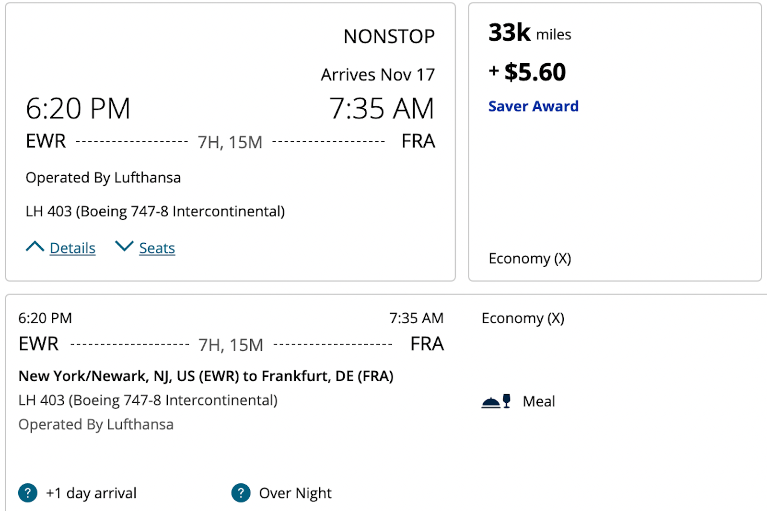767x511 pixels.
Task: Click the question mark beside Over Night
Action: pos(241,493)
